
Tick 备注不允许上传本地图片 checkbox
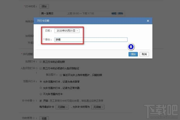[x=61, y=75]
